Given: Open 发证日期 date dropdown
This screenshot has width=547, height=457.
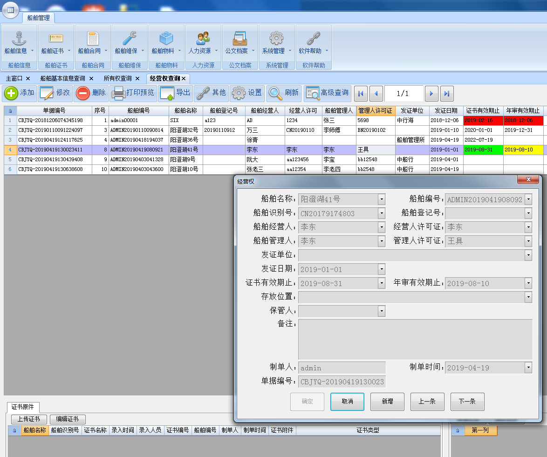Looking at the screenshot, I should click(x=382, y=269).
